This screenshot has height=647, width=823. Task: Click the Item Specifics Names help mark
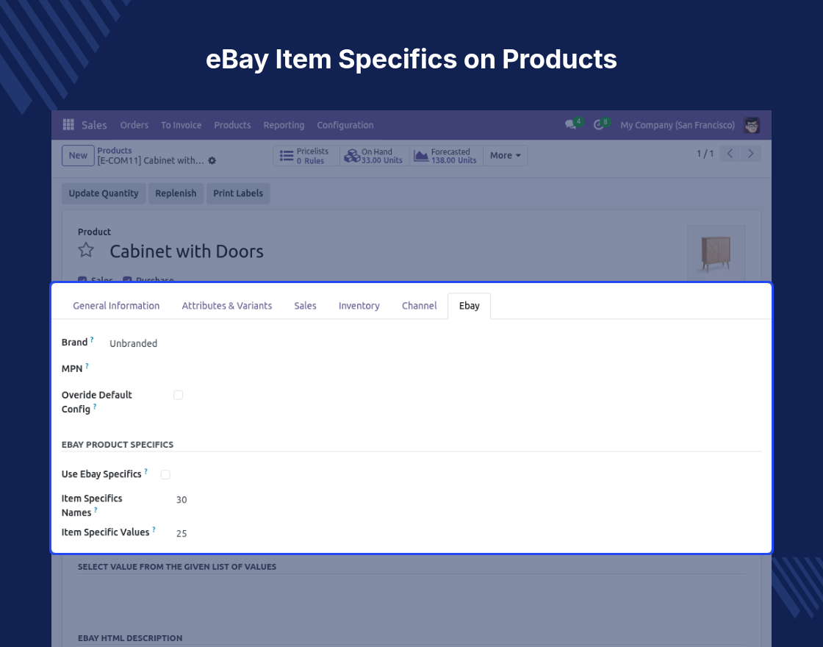pyautogui.click(x=96, y=510)
